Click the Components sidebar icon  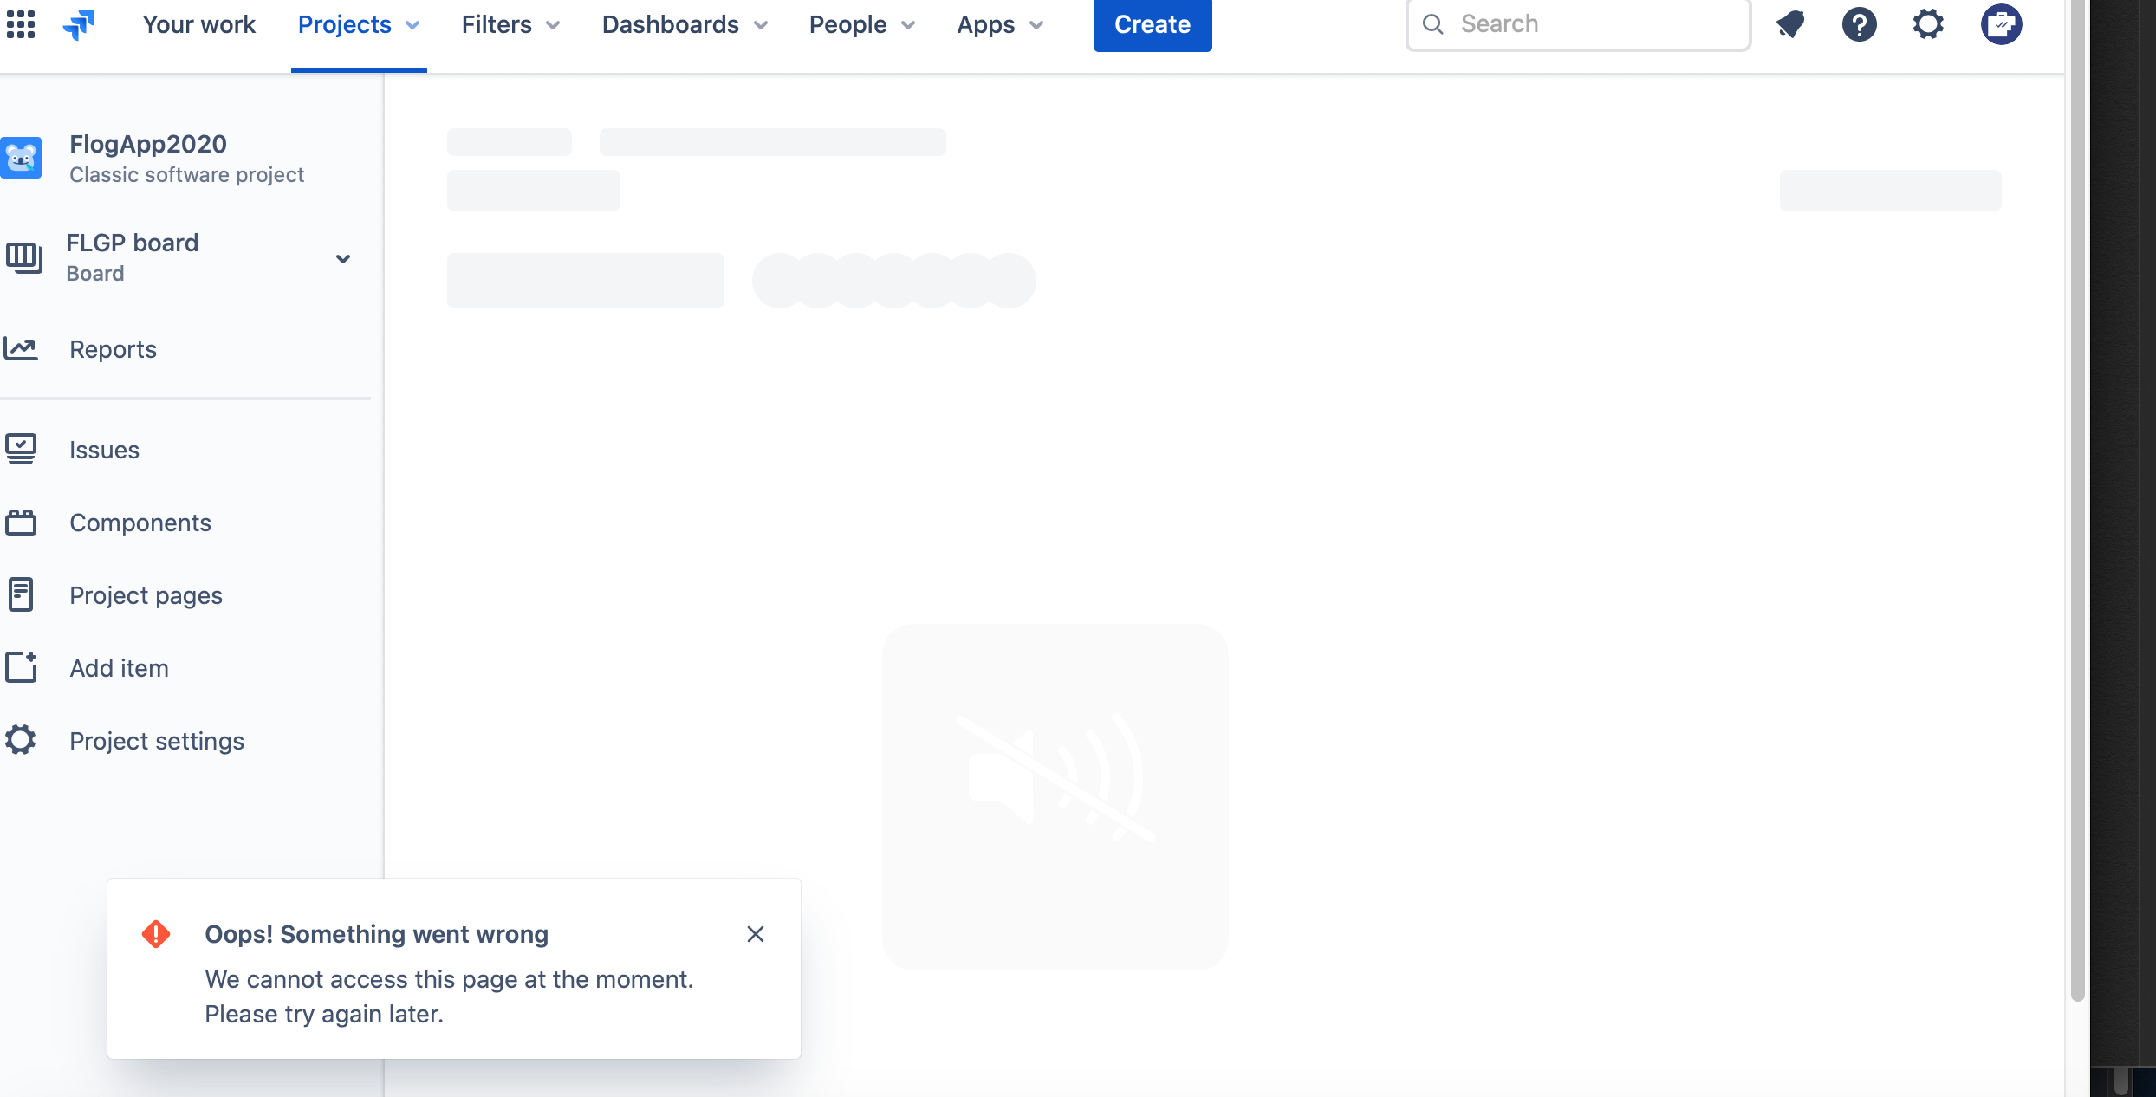coord(21,522)
